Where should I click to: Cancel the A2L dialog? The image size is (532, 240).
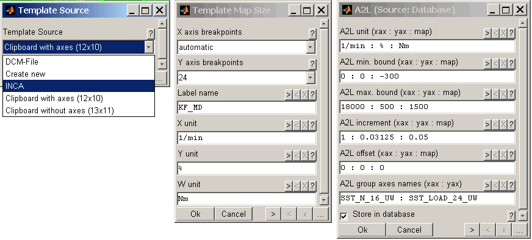tap(409, 230)
